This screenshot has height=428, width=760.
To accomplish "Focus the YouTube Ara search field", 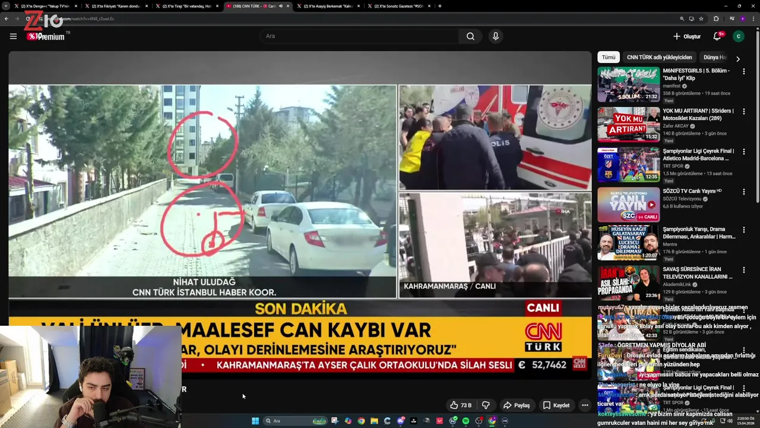I will tap(359, 36).
